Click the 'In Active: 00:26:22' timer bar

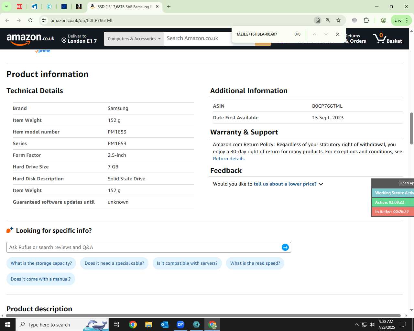pos(393,212)
